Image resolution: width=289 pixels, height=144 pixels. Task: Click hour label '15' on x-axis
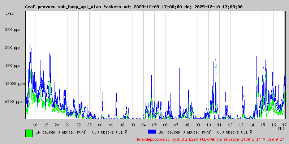coord(263,125)
